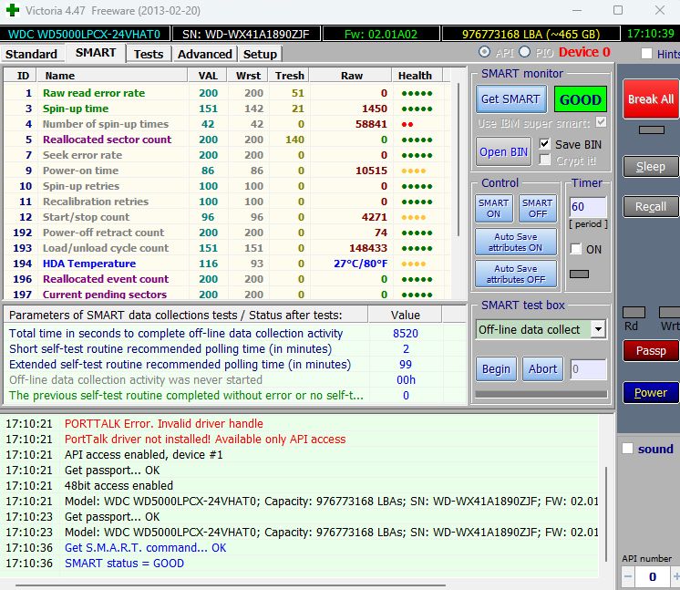Image resolution: width=680 pixels, height=590 pixels.
Task: Select Reallocated sector count row
Action: click(227, 140)
